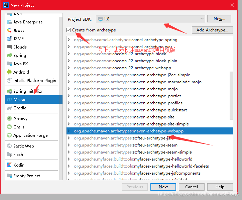242x200 pixels.
Task: Click the Next button
Action: point(163,187)
